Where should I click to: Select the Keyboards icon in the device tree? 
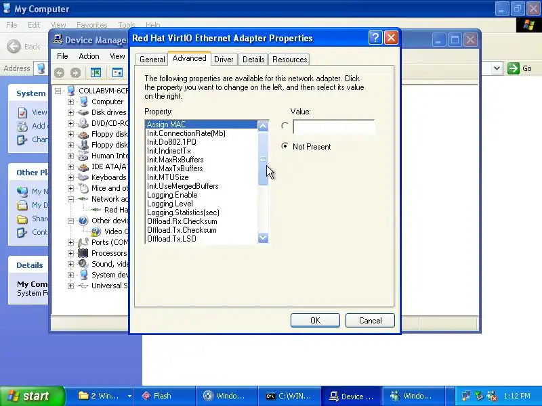point(83,177)
